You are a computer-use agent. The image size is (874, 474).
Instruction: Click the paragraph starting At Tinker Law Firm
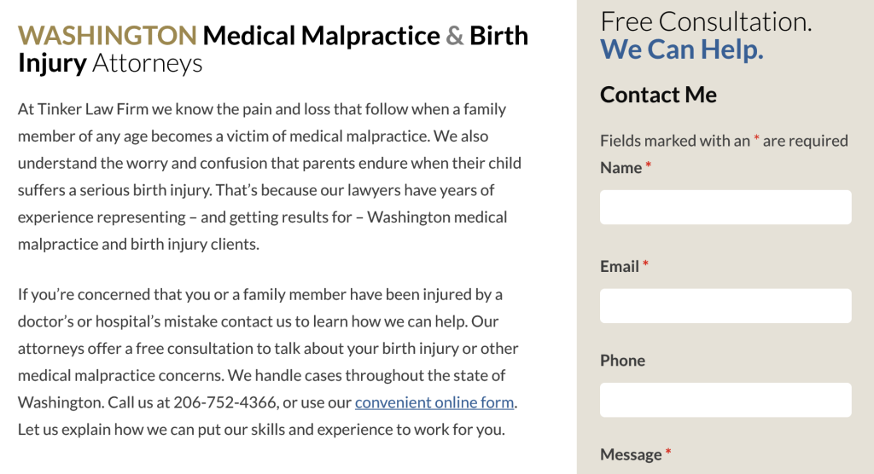point(271,176)
